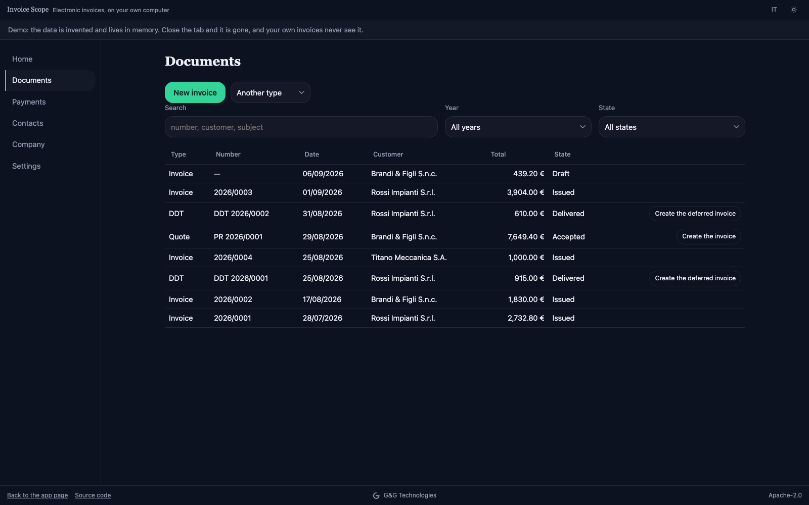Click the Invoice Scope title in header
The width and height of the screenshot is (809, 505).
[28, 10]
